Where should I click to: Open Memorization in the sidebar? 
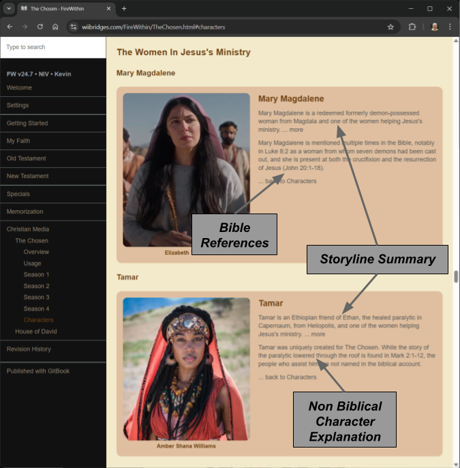click(x=25, y=211)
